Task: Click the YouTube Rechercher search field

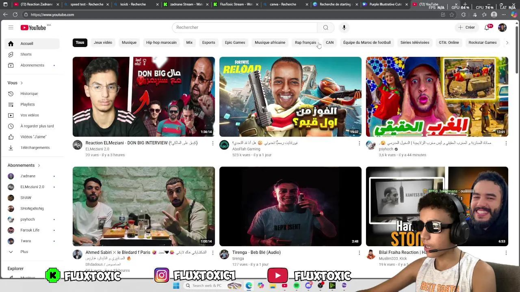Action: [245, 28]
